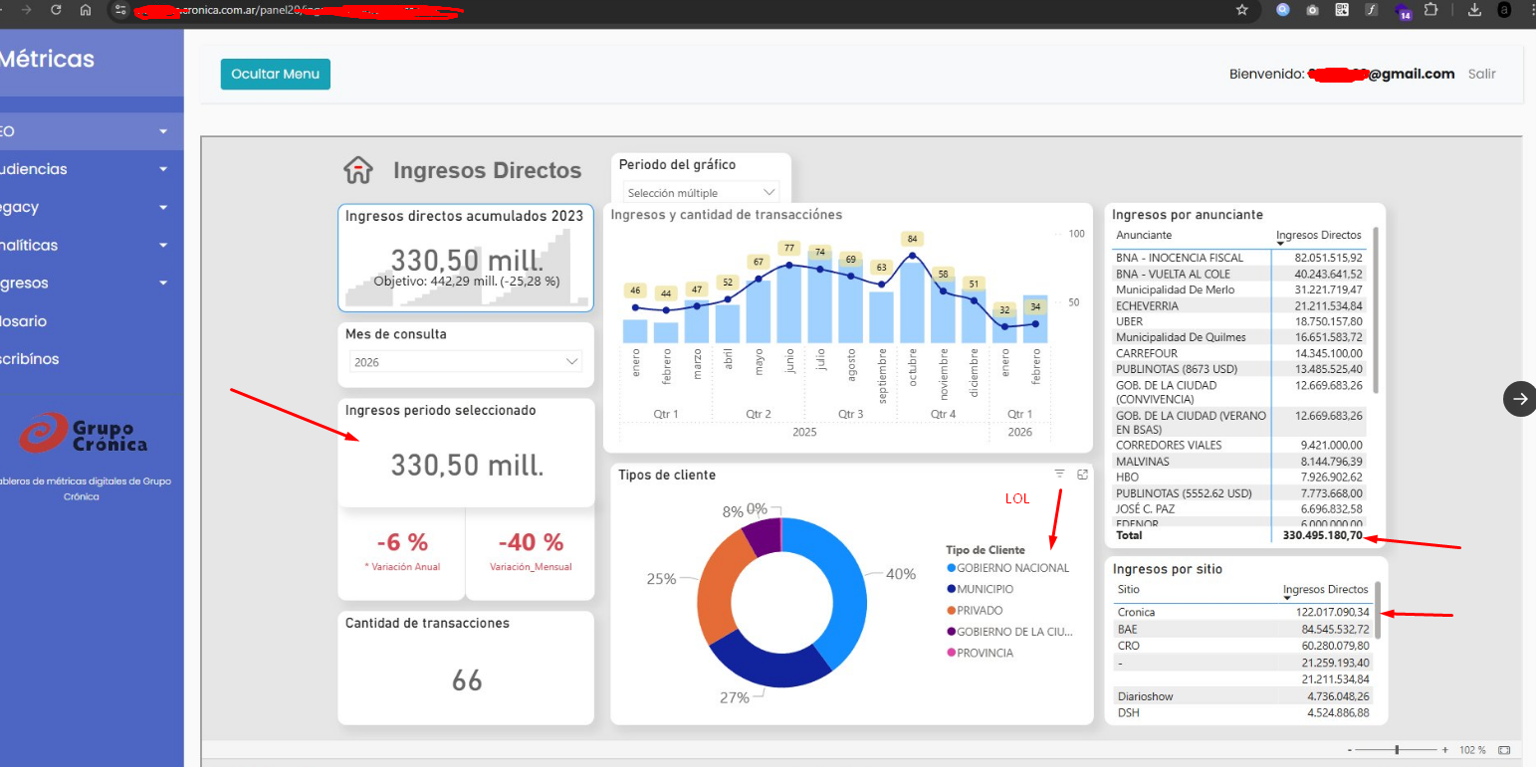Click the fit to page icon
1536x767 pixels.
(x=1504, y=750)
